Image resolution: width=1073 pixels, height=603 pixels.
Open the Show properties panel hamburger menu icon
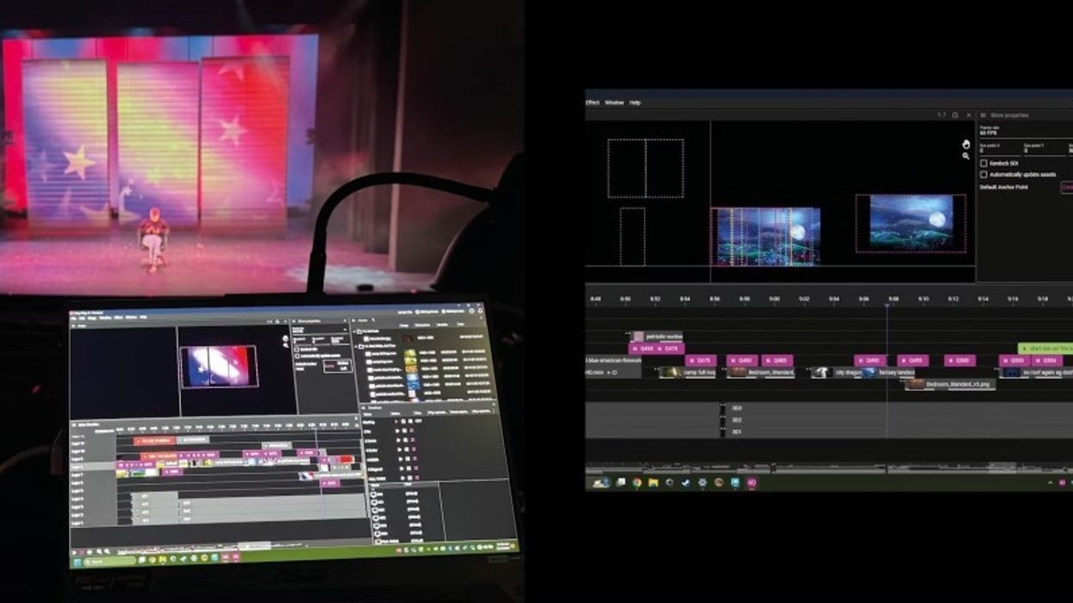[x=983, y=115]
